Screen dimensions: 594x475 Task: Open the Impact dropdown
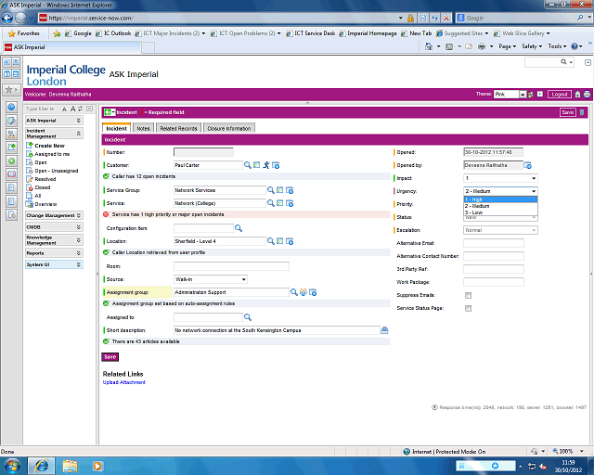point(500,177)
